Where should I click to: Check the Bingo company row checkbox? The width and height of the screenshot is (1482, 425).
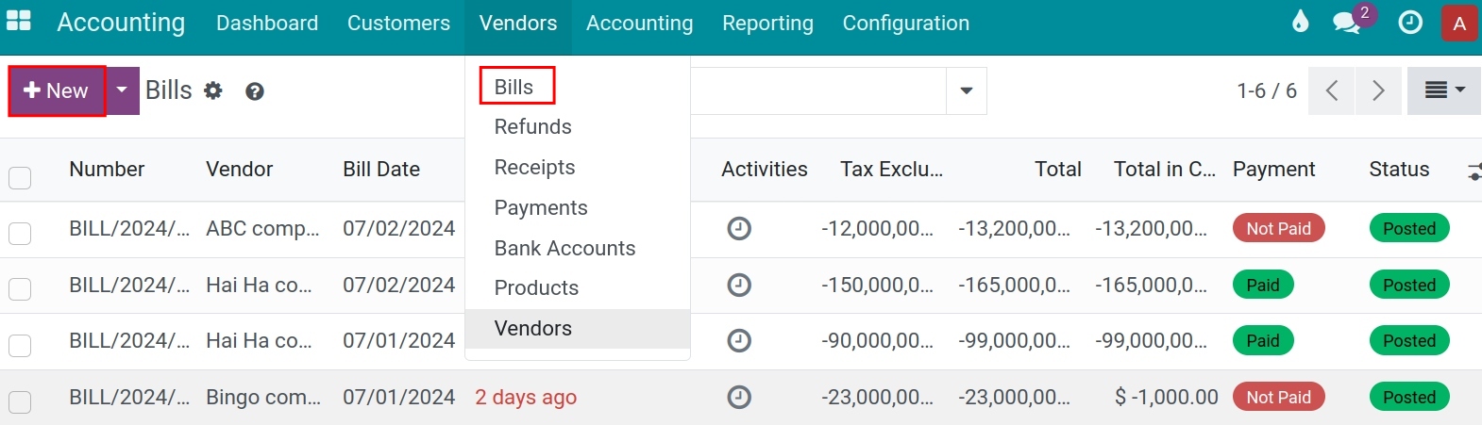(x=20, y=402)
